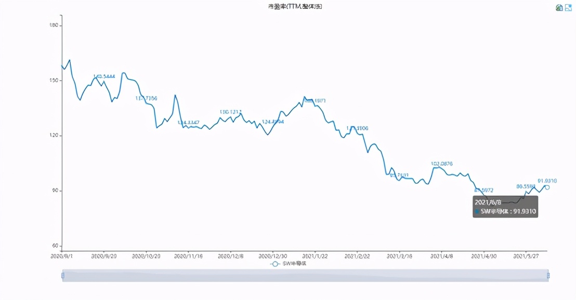576x300 pixels.
Task: Click the data-zoom slider track below the chart
Action: pos(305,276)
